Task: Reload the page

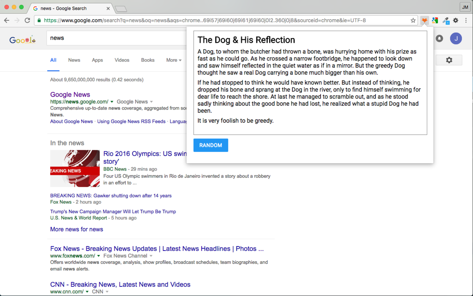Action: (x=27, y=20)
